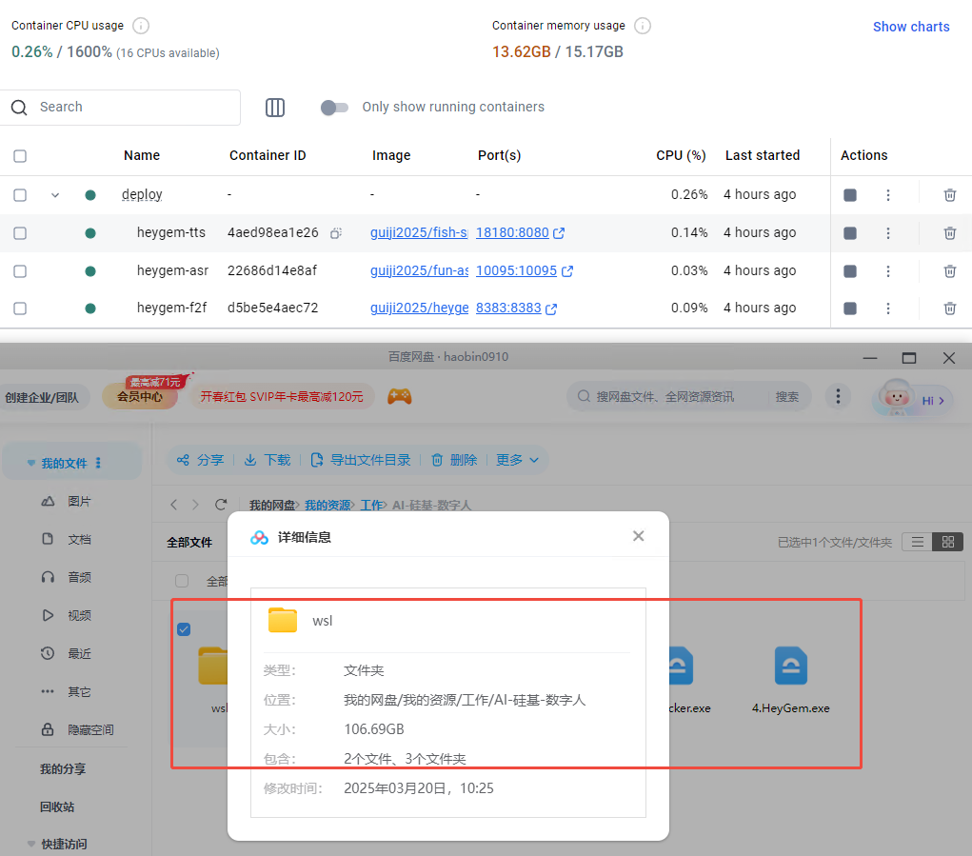This screenshot has height=856, width=972.
Task: Tick the select-all checkbox in container header
Action: (x=20, y=156)
